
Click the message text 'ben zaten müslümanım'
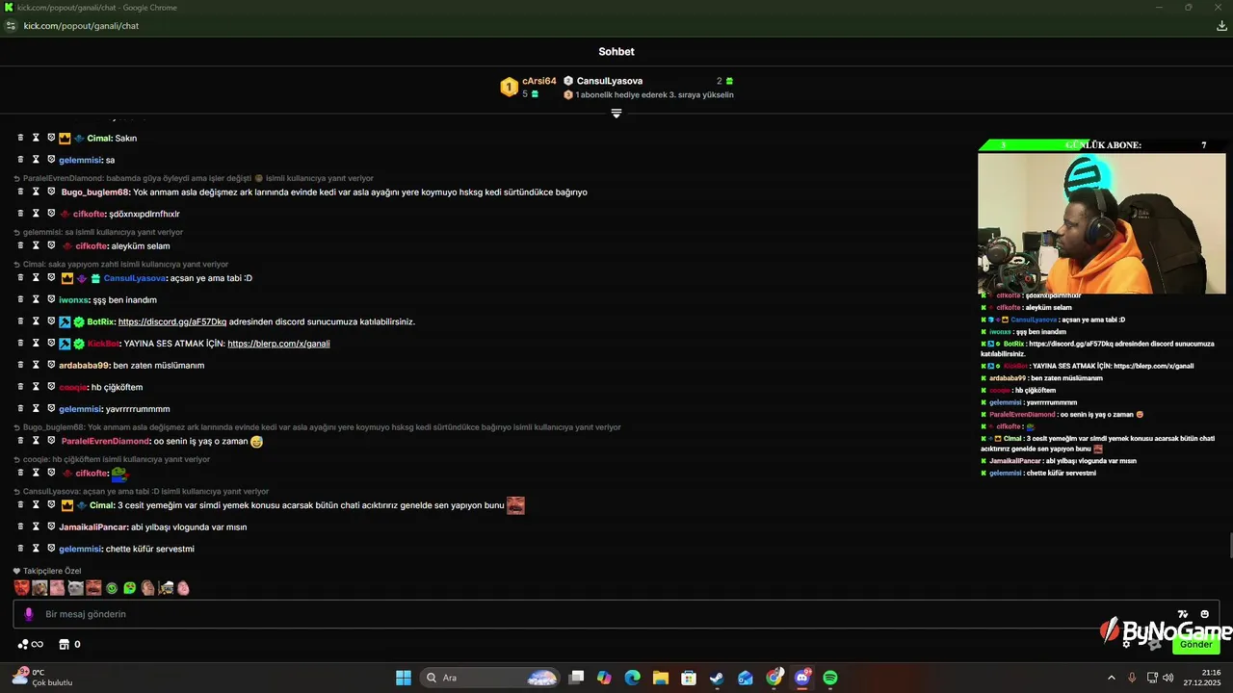159,365
